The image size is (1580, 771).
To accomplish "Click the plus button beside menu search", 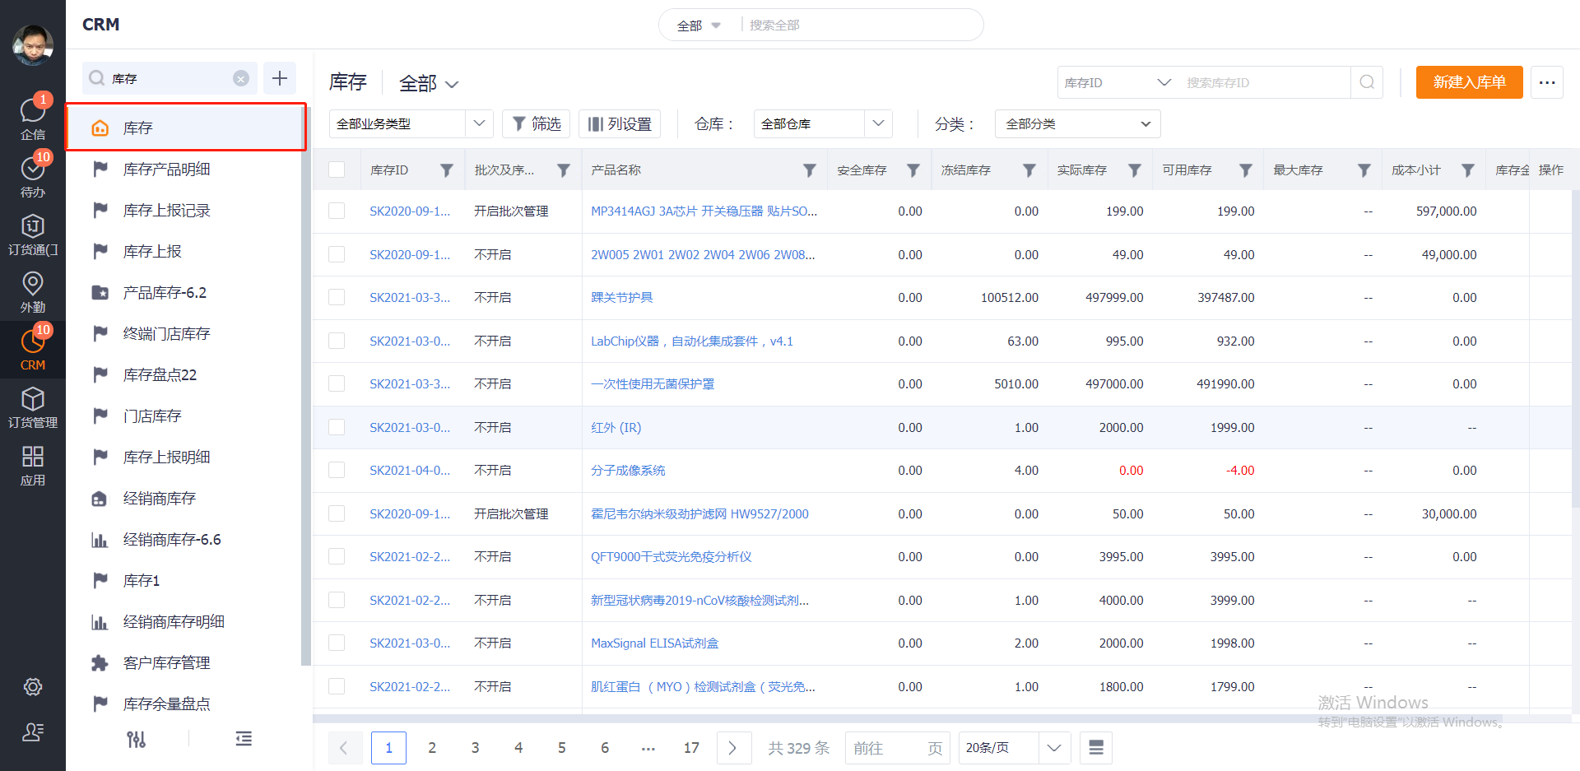I will point(280,78).
